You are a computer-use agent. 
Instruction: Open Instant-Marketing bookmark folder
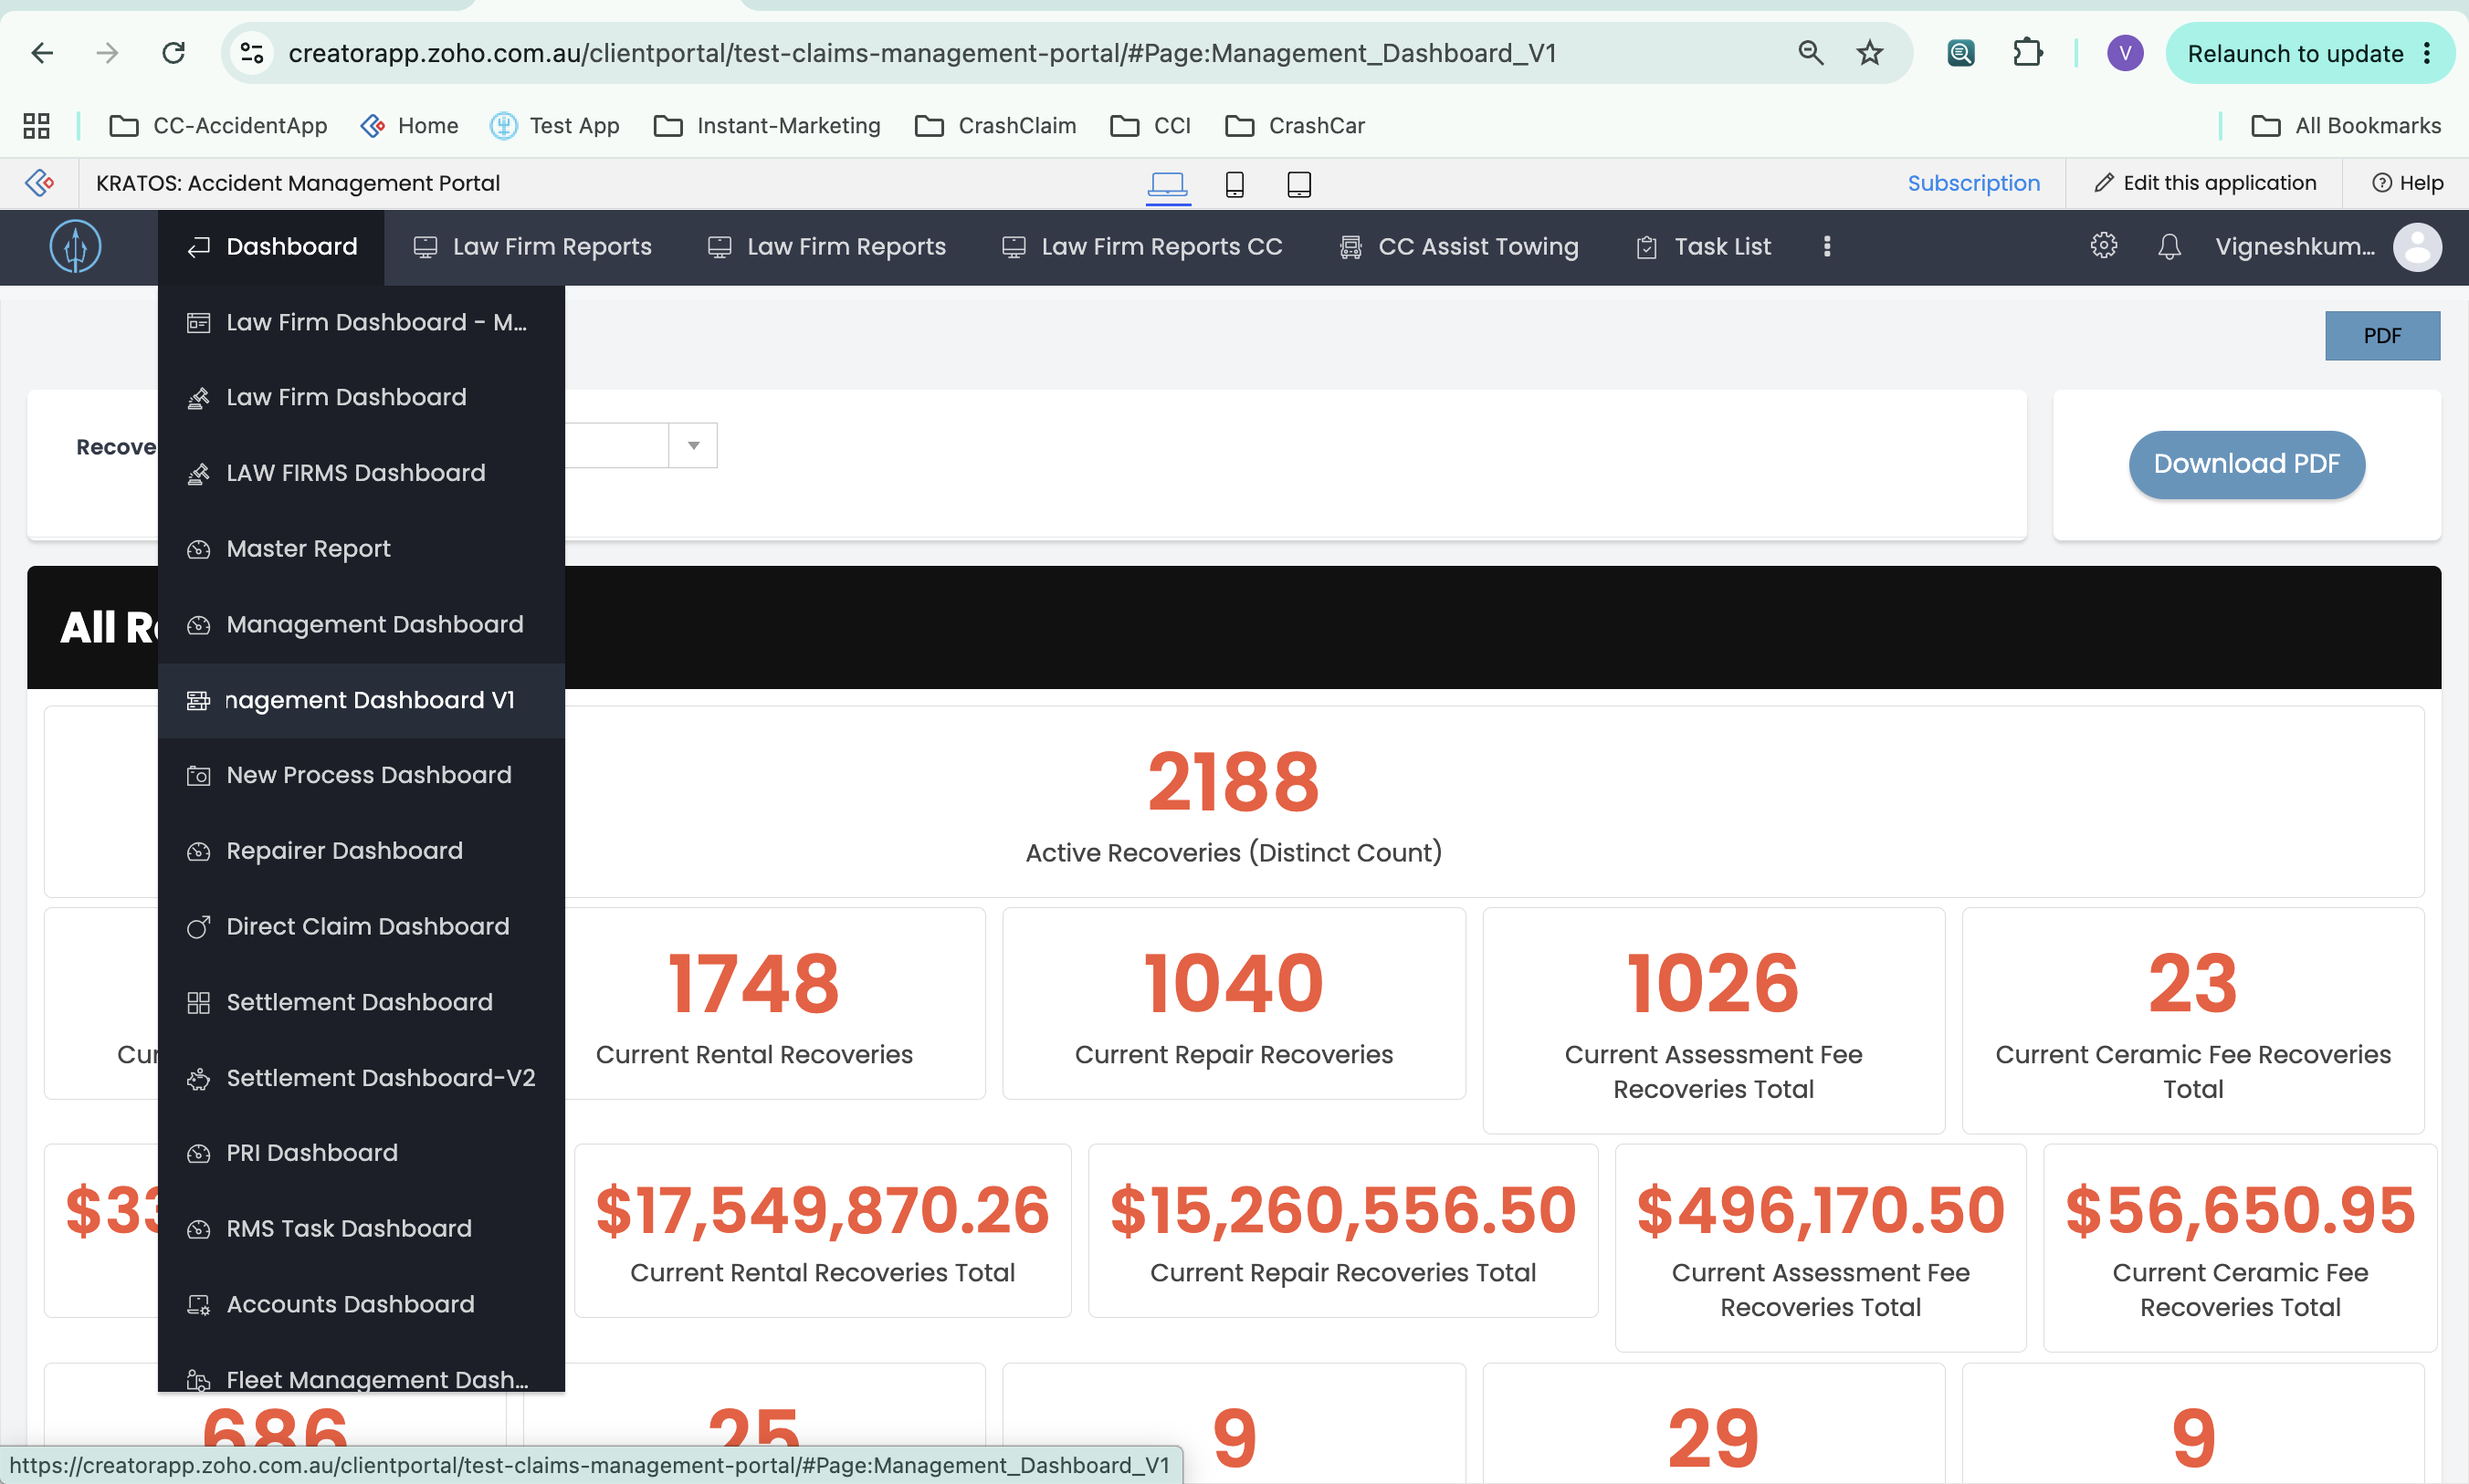point(766,125)
